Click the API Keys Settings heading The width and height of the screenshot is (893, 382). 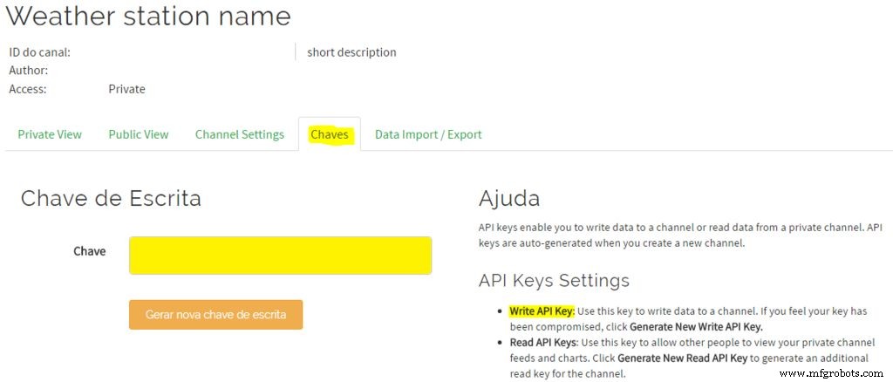coord(554,281)
